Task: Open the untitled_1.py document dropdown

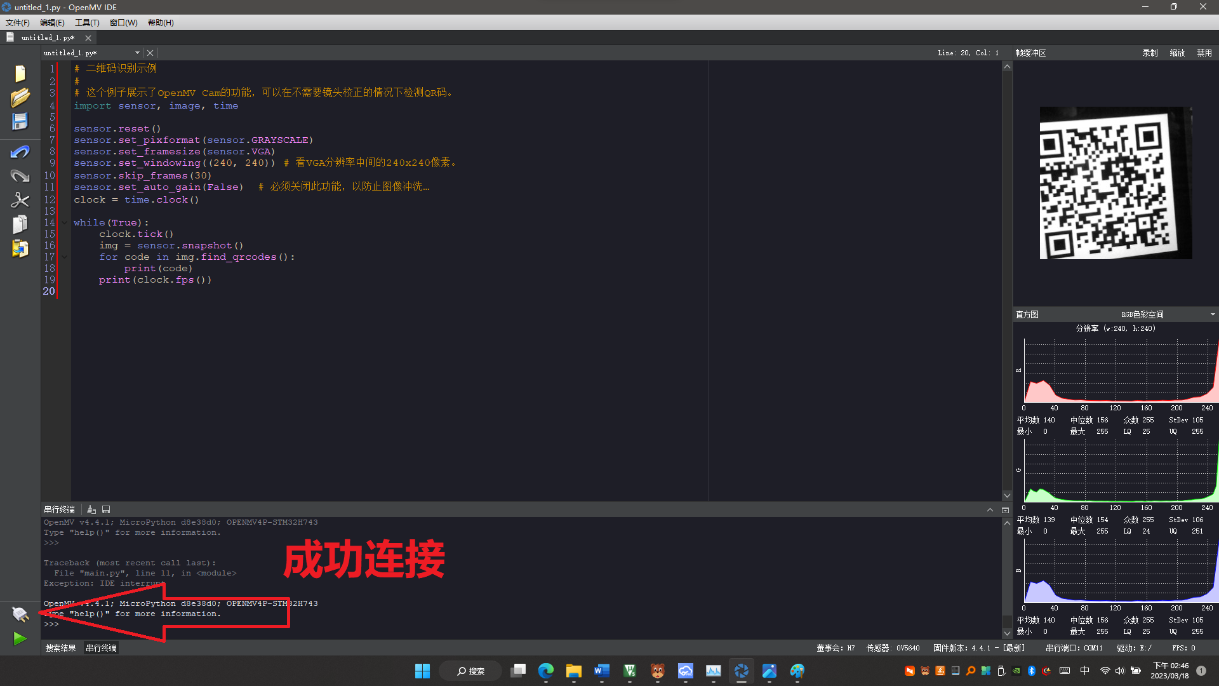Action: tap(137, 53)
